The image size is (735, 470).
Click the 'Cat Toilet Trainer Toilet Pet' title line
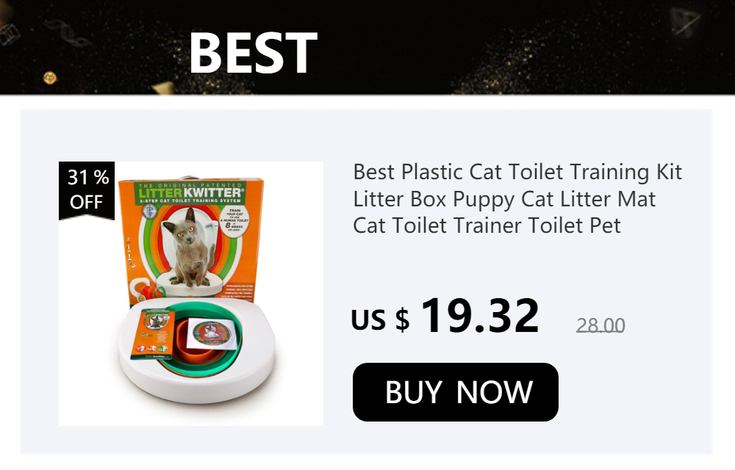tap(487, 225)
